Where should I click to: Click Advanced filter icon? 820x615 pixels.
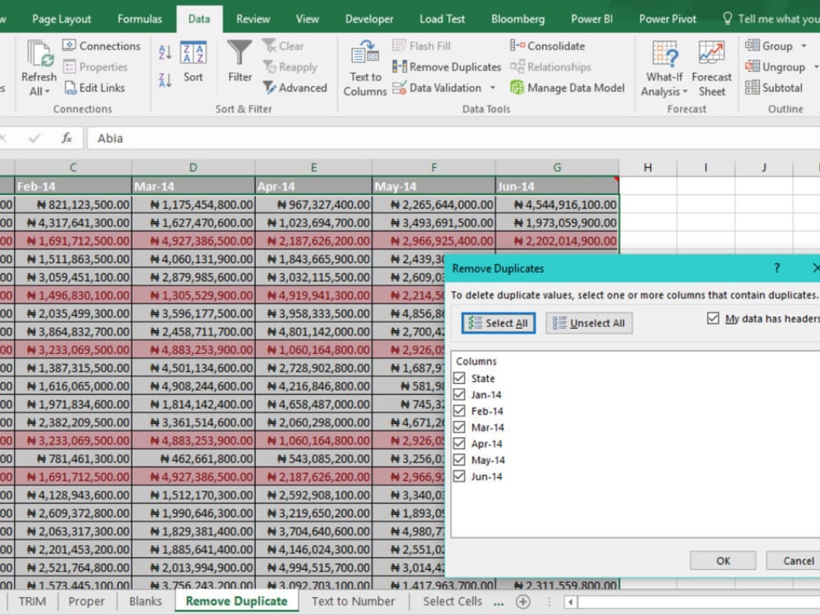[269, 88]
